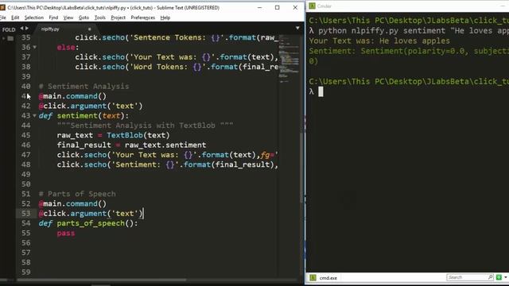Screen dimensions: 509x286
Task: Click green new console plus button
Action: [499, 277]
